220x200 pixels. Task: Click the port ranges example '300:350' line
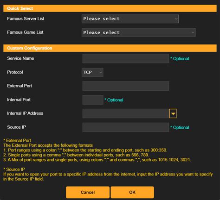85,150
